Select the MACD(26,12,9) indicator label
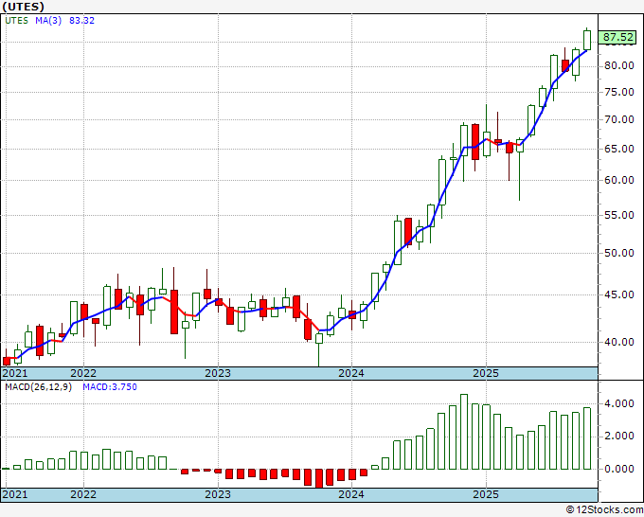This screenshot has width=644, height=517. pos(38,387)
